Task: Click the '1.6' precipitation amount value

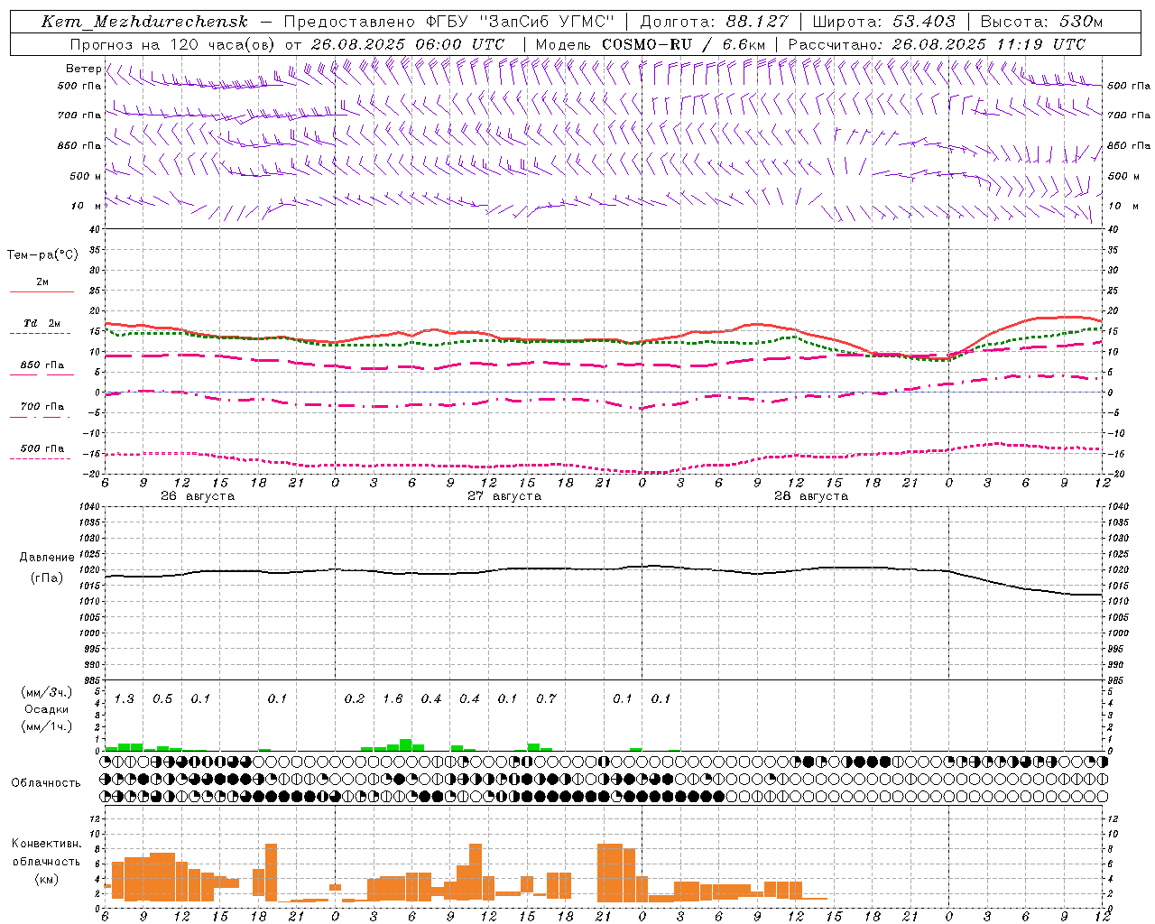Action: click(x=393, y=698)
